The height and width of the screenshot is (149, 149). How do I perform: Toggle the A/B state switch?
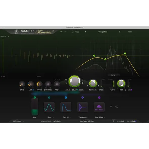(72, 32)
